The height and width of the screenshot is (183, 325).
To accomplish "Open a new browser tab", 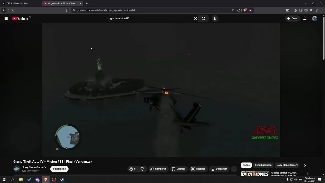I will (x=87, y=3).
